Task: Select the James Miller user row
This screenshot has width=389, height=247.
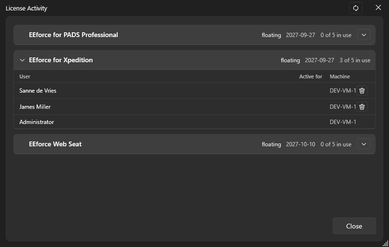Action: (194, 107)
